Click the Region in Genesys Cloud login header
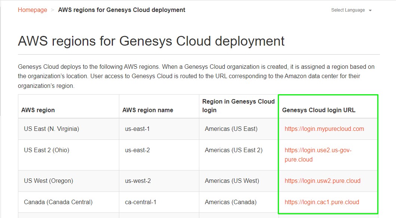The image size is (396, 218). (239, 105)
